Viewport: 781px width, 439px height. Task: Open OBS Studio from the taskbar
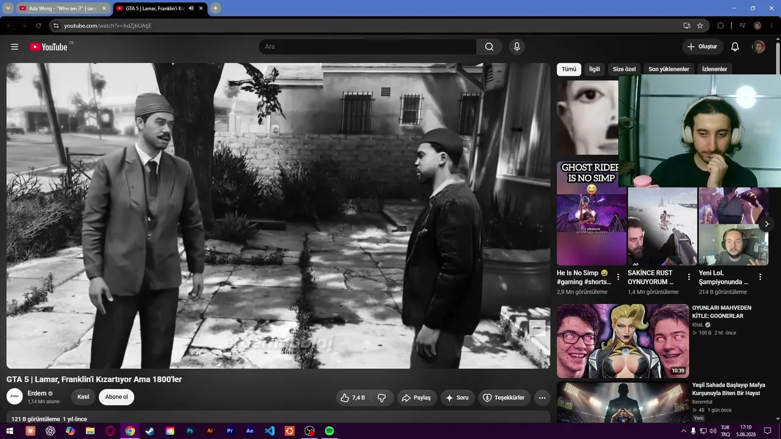point(309,431)
